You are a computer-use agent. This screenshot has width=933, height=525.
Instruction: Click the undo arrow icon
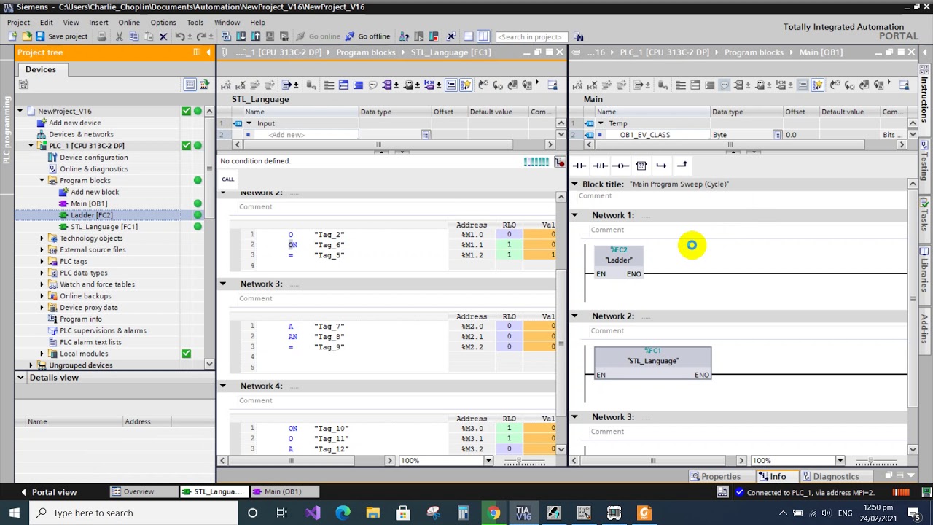pos(180,36)
